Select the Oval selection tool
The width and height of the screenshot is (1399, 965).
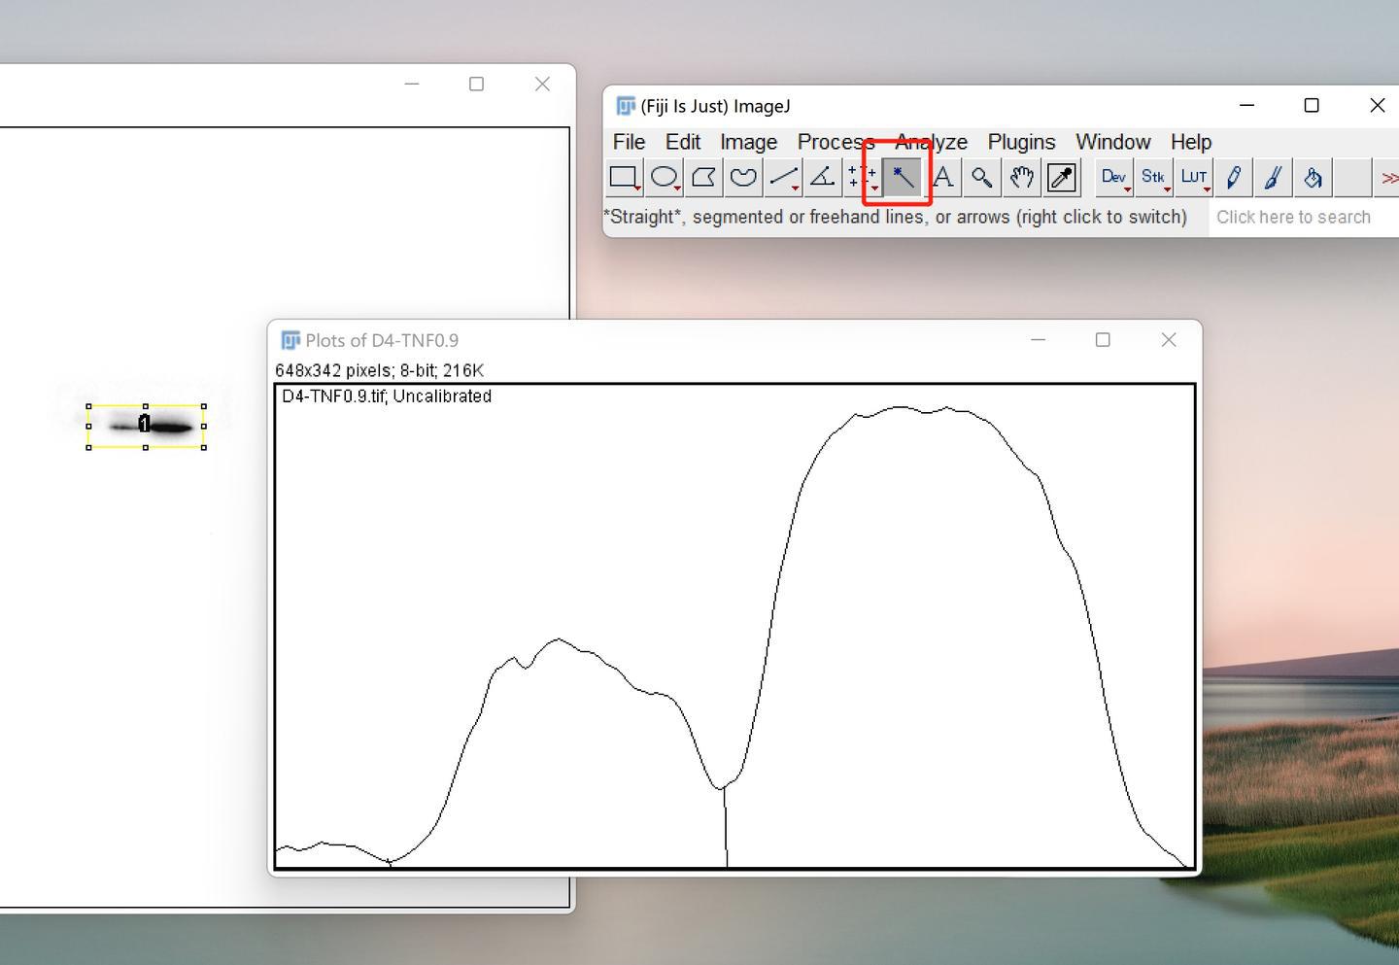(664, 178)
